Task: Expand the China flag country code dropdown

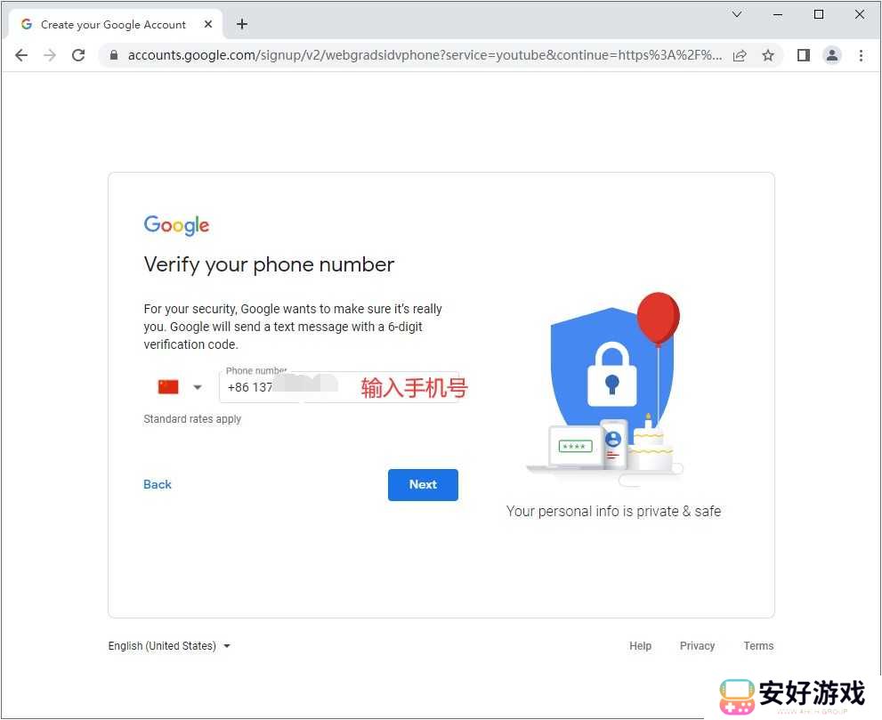Action: click(x=180, y=387)
